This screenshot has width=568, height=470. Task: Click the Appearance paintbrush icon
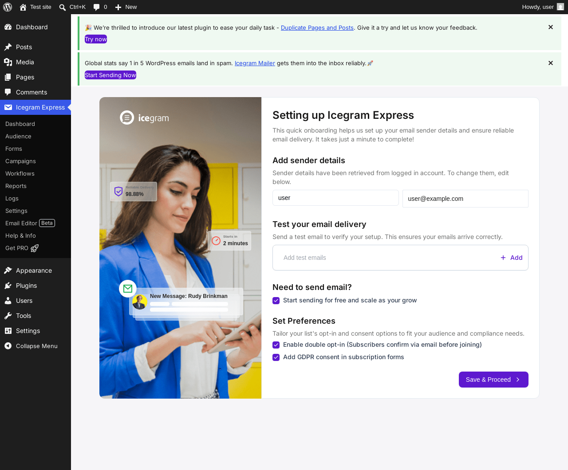(x=8, y=270)
